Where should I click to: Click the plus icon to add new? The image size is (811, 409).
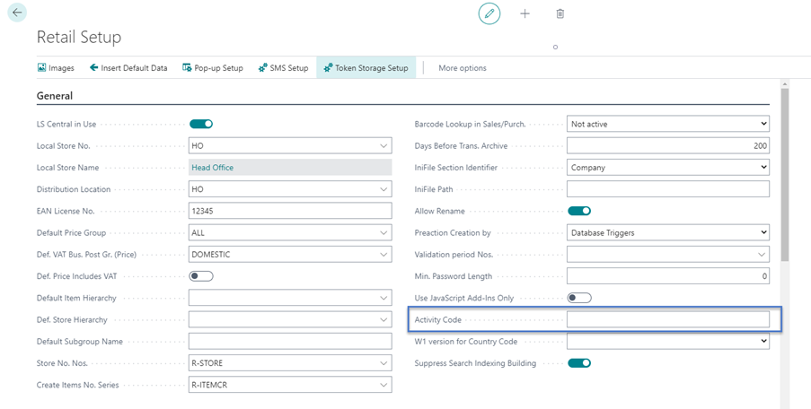coord(525,13)
